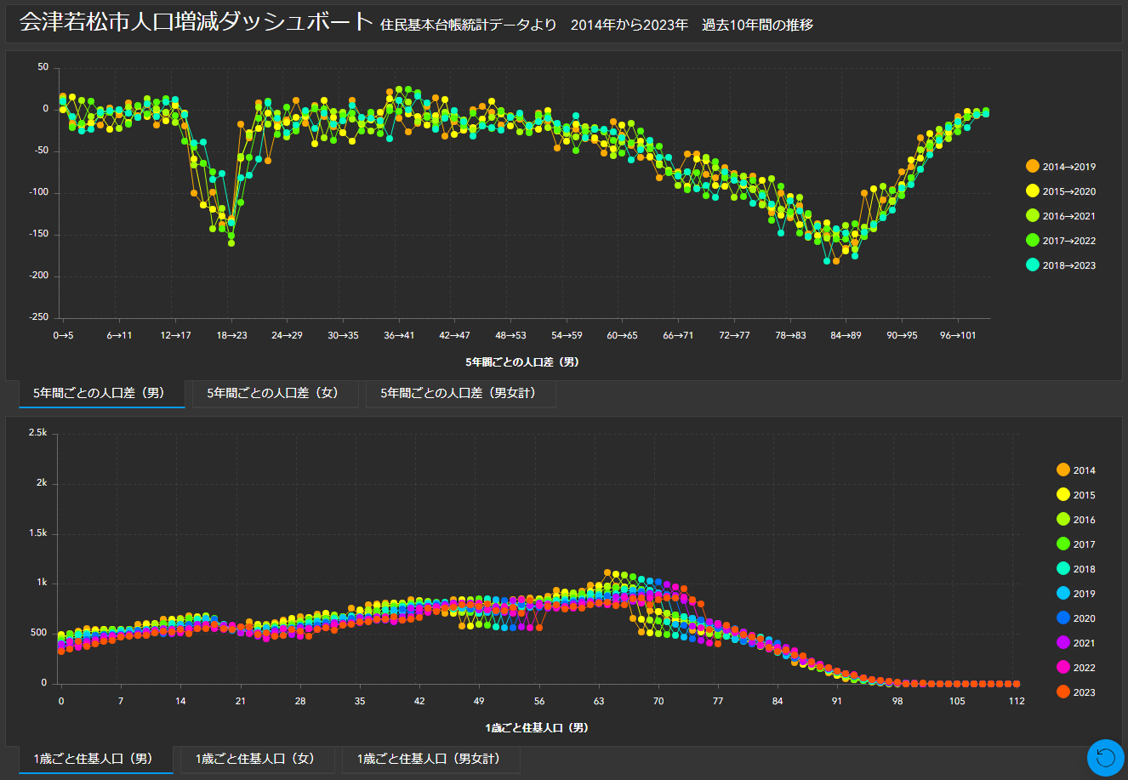Viewport: 1128px width, 780px height.
Task: Click the 2019 legend color dot
Action: click(x=1062, y=594)
